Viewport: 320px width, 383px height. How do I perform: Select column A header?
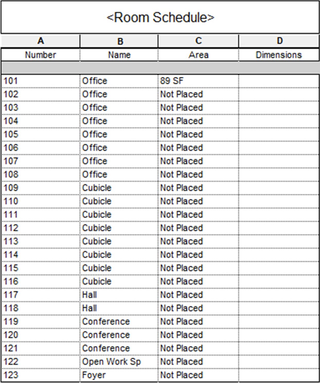click(x=41, y=41)
